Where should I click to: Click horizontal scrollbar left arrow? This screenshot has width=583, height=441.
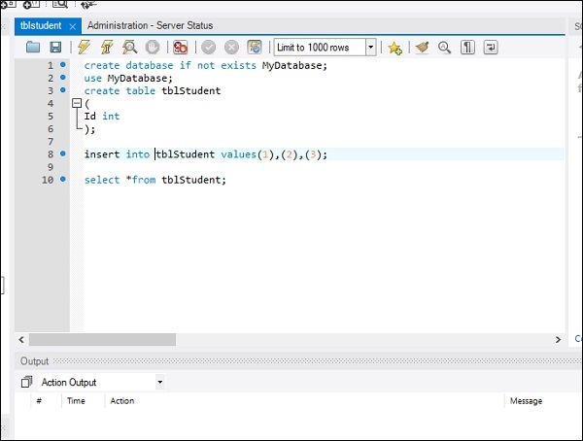point(21,339)
